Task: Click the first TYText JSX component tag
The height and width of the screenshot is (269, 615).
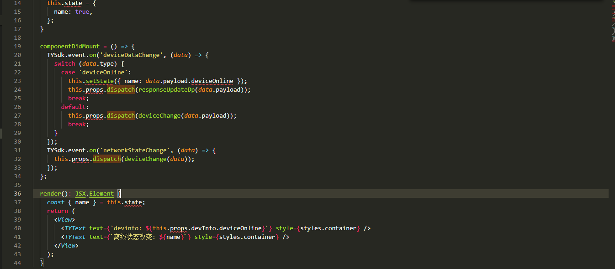Action: point(74,228)
